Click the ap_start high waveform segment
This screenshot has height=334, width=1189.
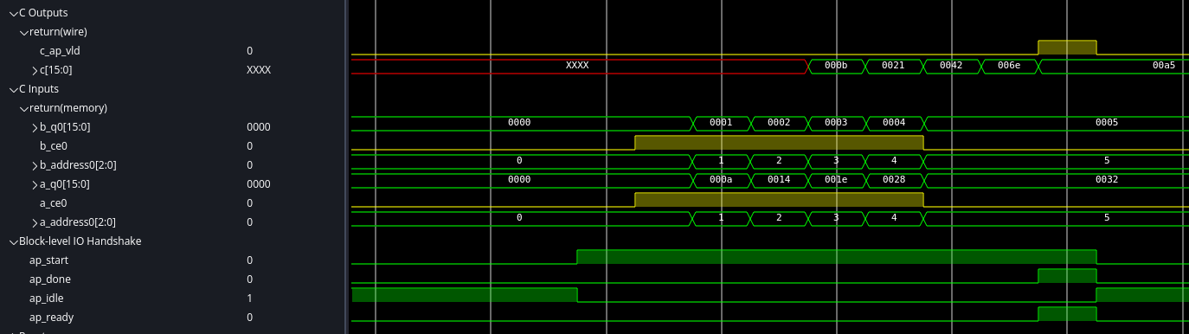coord(836,257)
